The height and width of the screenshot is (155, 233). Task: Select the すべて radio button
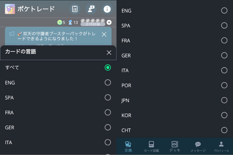click(x=108, y=68)
